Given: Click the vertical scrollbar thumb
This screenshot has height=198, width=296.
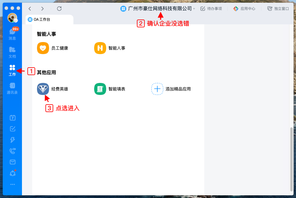Looking at the screenshot, I should pos(291,159).
